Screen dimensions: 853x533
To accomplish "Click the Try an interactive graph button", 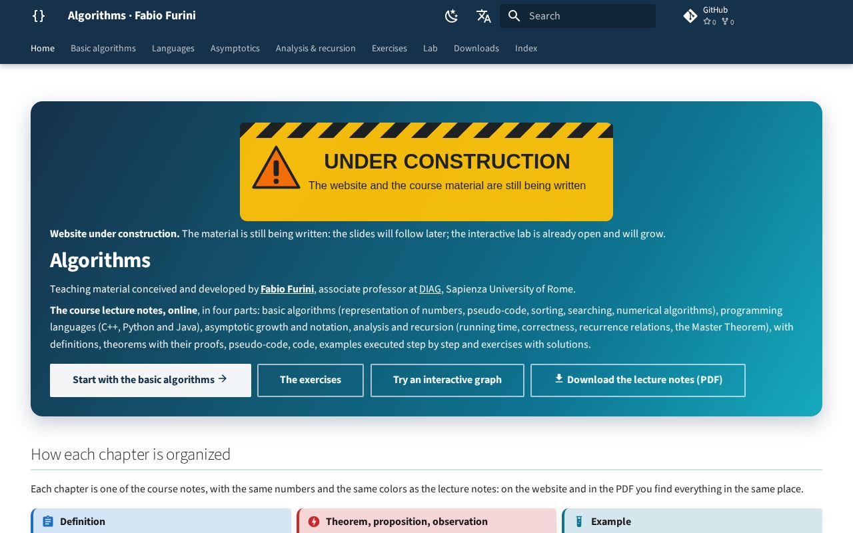I will 447,380.
